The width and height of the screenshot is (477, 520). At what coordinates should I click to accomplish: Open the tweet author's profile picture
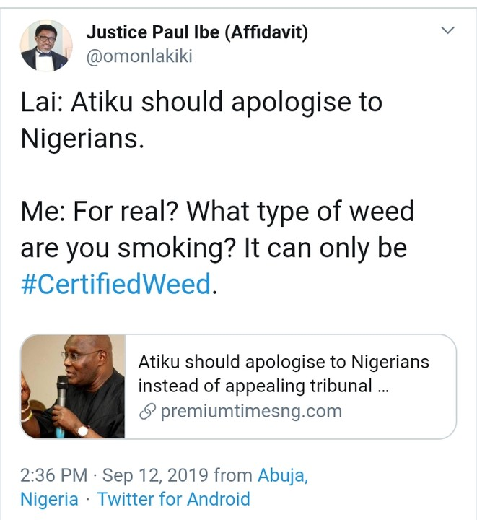click(x=46, y=45)
